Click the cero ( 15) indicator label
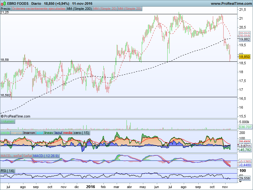Viewport: 253px width, 190px height. (82, 133)
